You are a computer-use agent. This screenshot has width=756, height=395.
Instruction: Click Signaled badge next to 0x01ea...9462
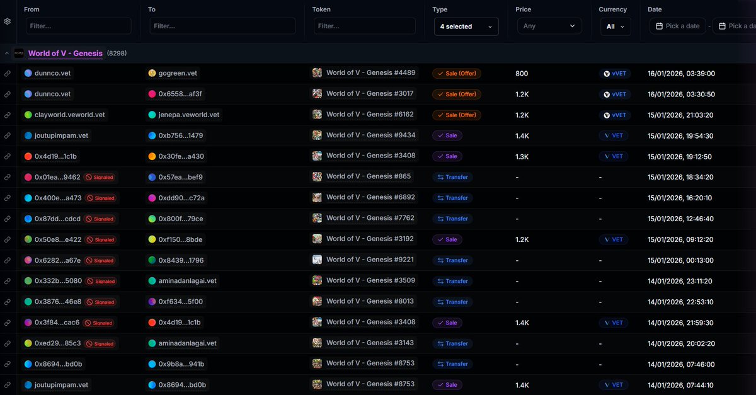point(100,177)
